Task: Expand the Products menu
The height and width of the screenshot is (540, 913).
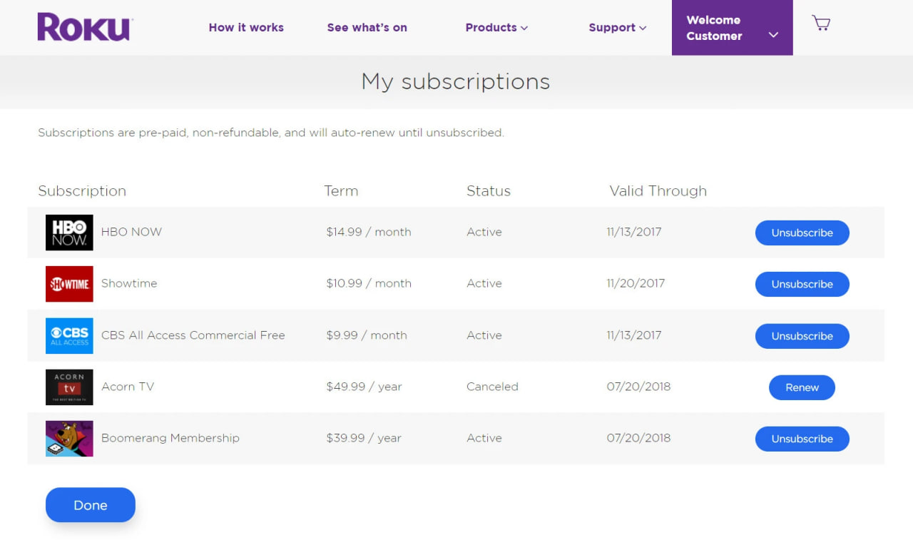Action: [x=496, y=27]
